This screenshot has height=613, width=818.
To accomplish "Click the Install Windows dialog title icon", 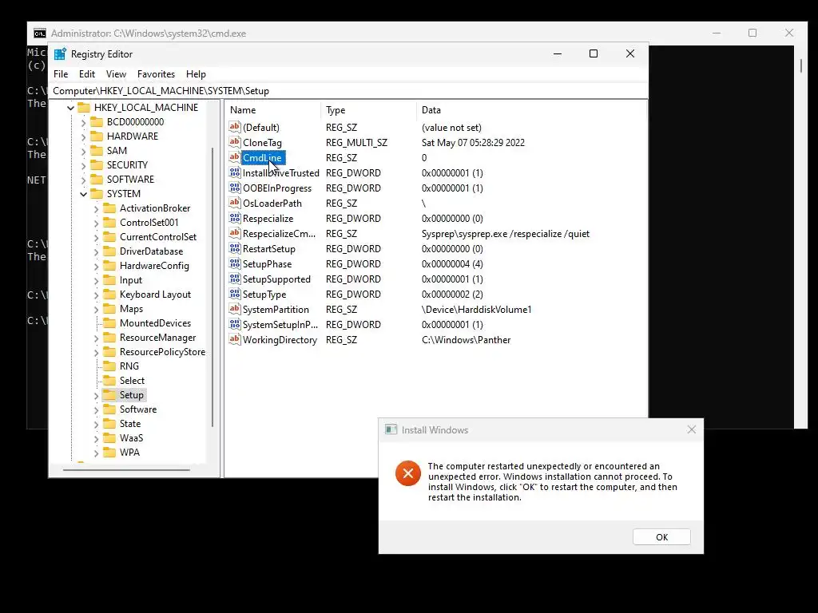I will (391, 429).
